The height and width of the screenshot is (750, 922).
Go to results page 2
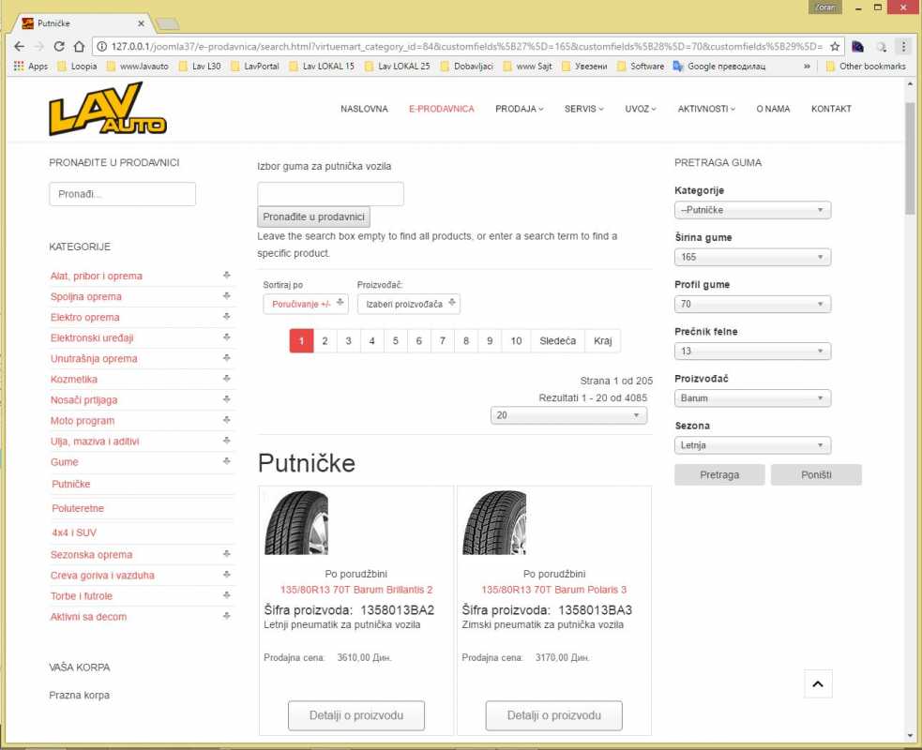click(x=325, y=341)
